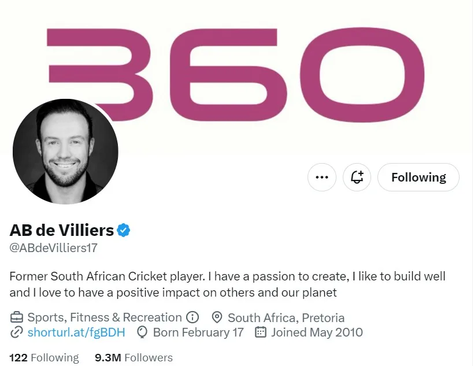
Task: Click the blue verified checkmark badge
Action: pos(123,231)
